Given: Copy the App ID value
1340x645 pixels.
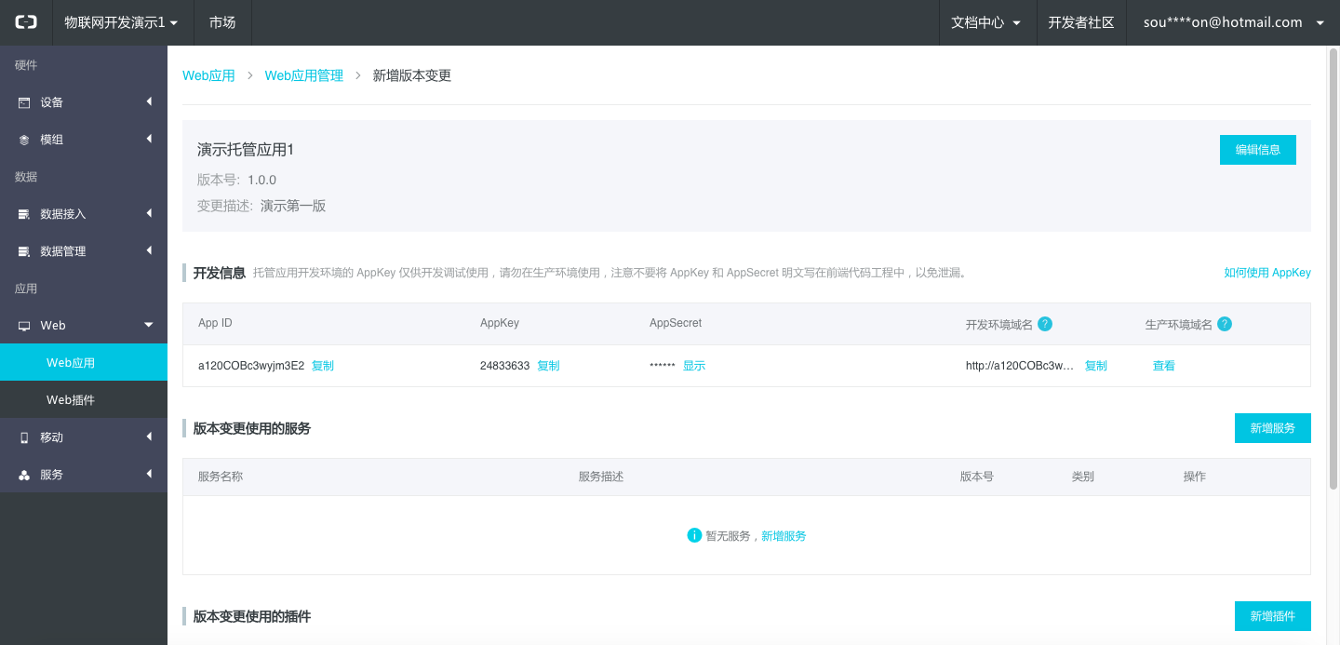Looking at the screenshot, I should pyautogui.click(x=323, y=366).
